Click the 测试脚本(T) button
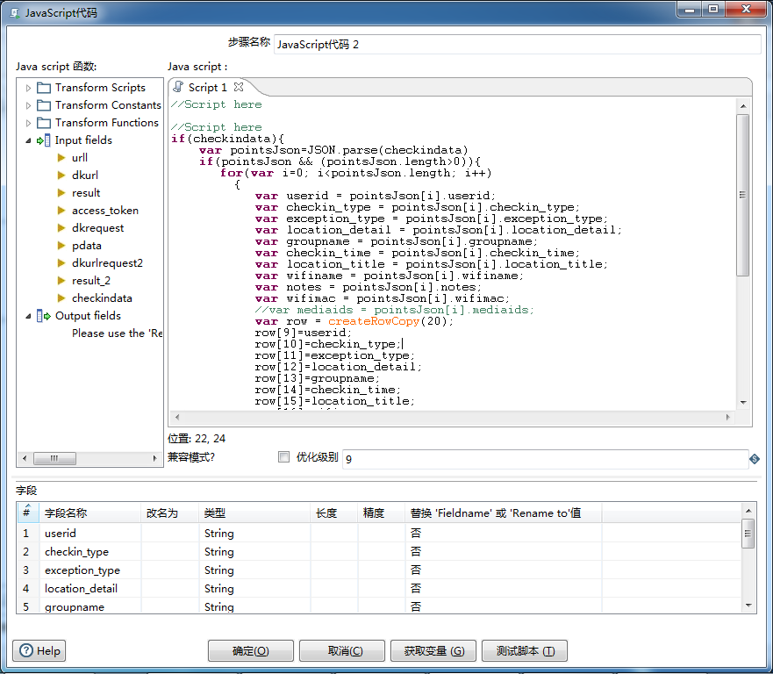 point(525,651)
